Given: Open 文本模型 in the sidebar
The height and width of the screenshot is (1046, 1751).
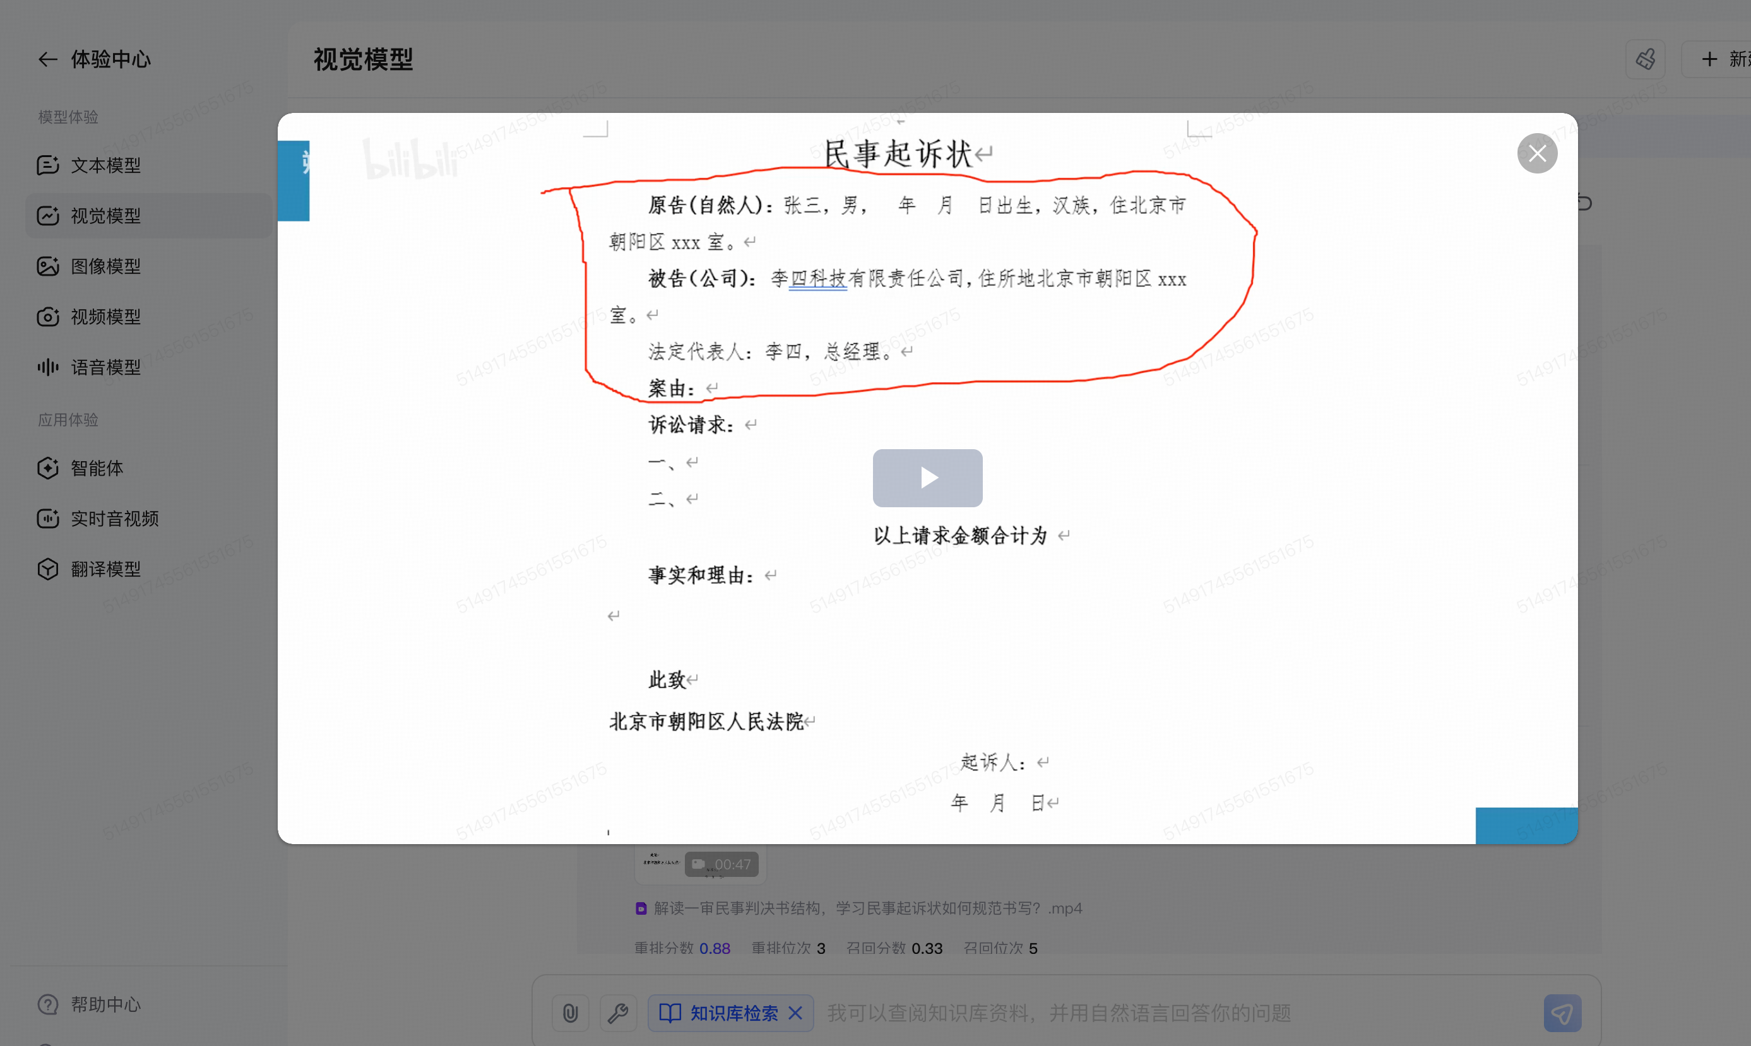Looking at the screenshot, I should 106,165.
